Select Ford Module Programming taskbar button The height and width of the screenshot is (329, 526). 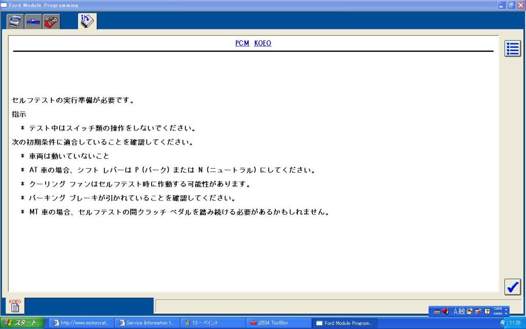[x=344, y=323]
